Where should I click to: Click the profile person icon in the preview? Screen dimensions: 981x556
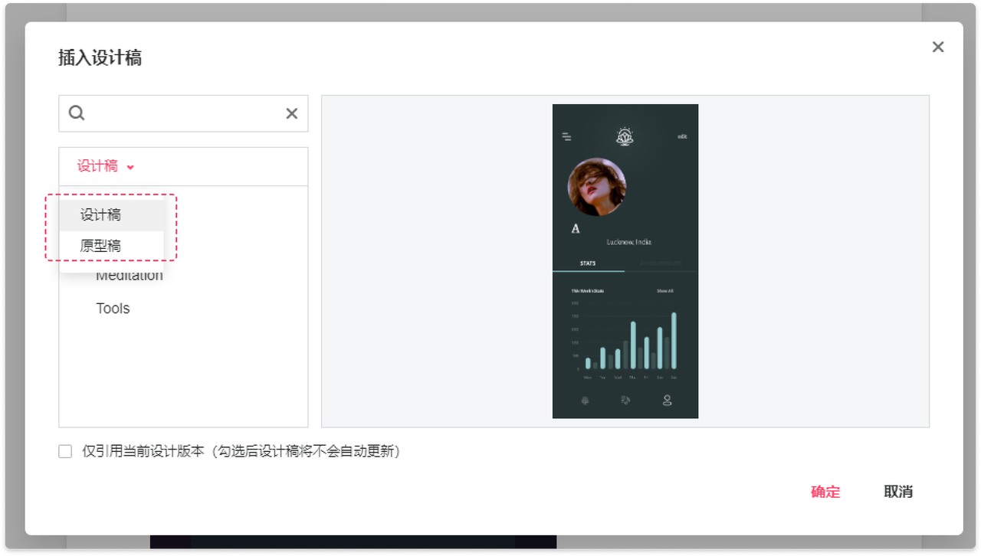(667, 400)
